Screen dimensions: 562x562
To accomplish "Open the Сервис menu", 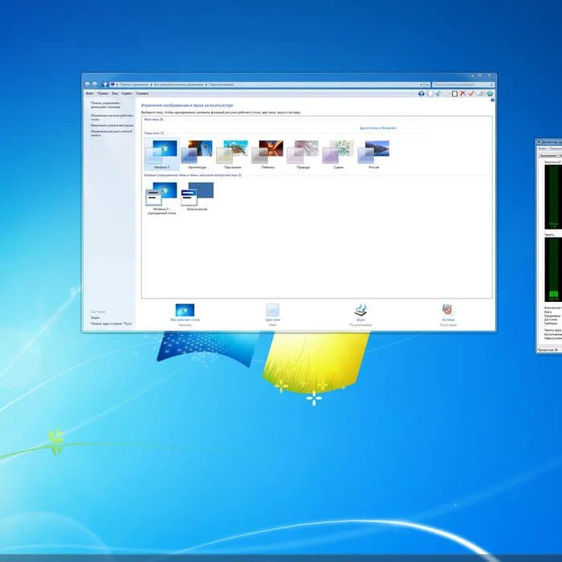I will tap(127, 93).
